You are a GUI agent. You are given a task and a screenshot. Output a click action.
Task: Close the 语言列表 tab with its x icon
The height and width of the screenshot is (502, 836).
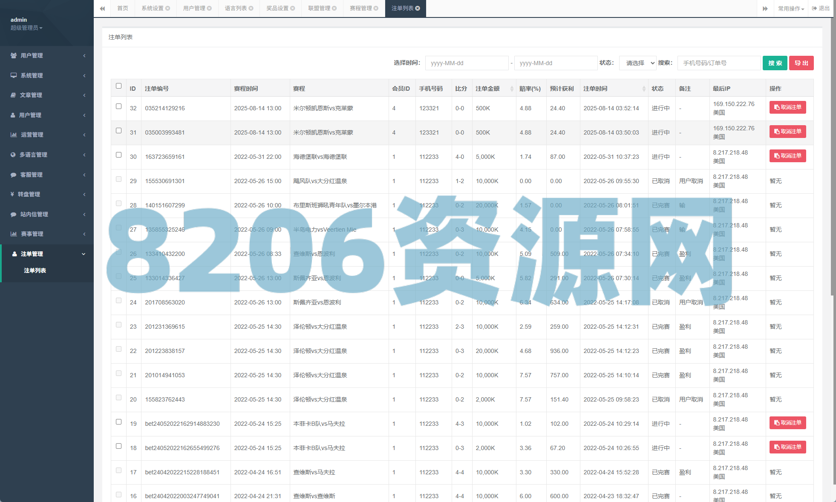click(251, 9)
